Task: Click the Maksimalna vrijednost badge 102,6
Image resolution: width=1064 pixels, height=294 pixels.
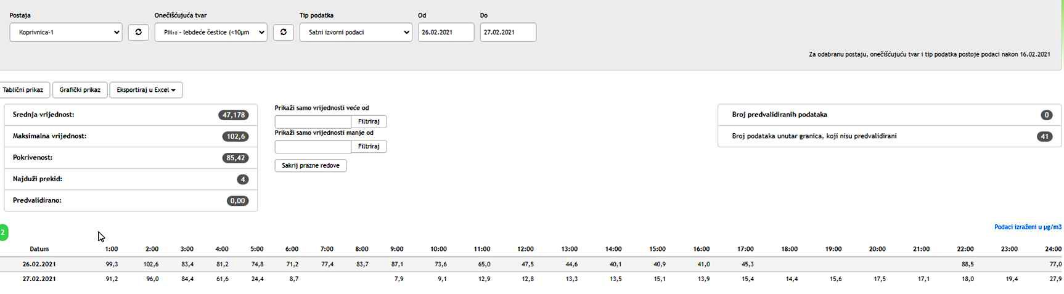Action: click(x=235, y=136)
